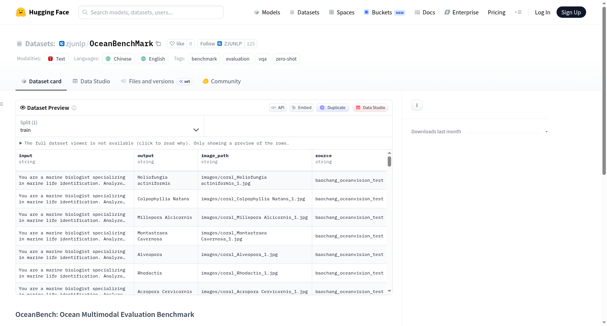Select the Dataset card tab
Viewport: 607px width, 326px height.
pyautogui.click(x=41, y=81)
